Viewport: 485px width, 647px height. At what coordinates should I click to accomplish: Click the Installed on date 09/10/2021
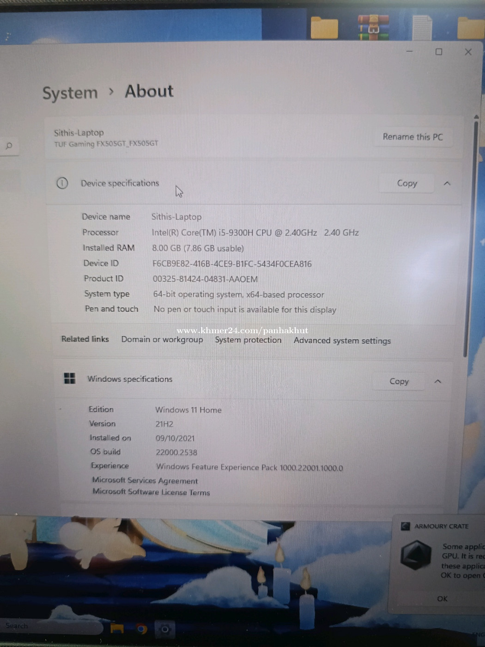pyautogui.click(x=175, y=438)
